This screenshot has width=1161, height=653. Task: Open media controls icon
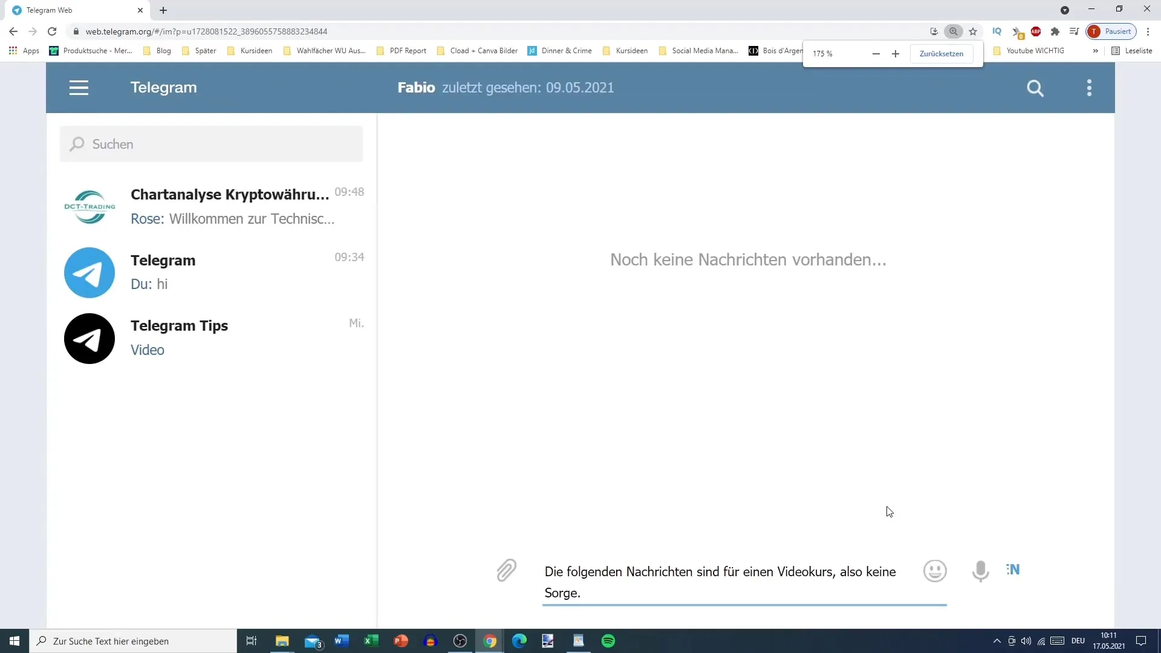point(1075,31)
